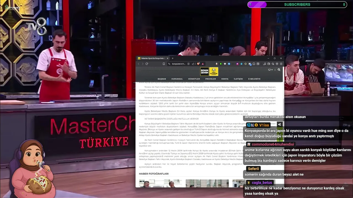This screenshot has width=353, height=198.
Task: Bookmark the current page
Action: (164, 64)
